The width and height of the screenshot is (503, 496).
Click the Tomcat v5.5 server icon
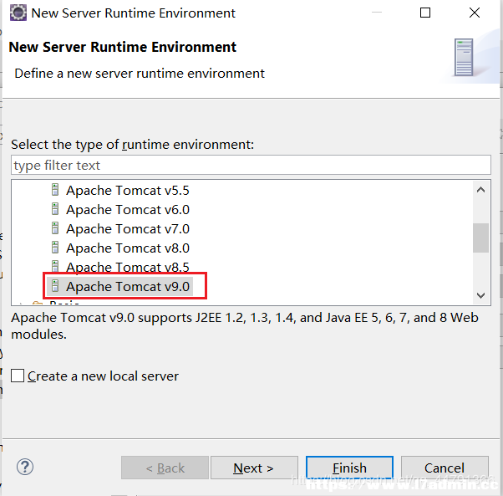pyautogui.click(x=55, y=190)
